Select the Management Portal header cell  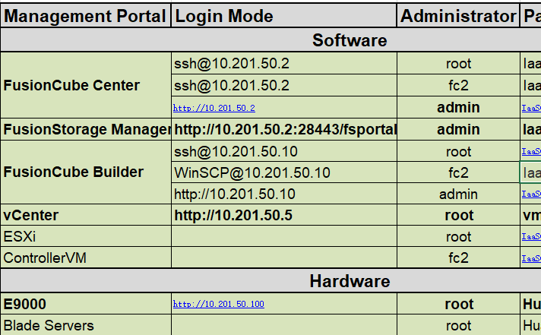pyautogui.click(x=85, y=16)
